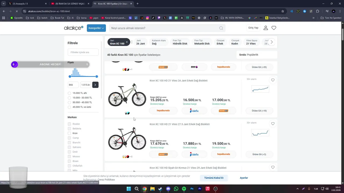344x193 pixels.
Task: Open Discord from the taskbar
Action: pyautogui.click(x=168, y=189)
